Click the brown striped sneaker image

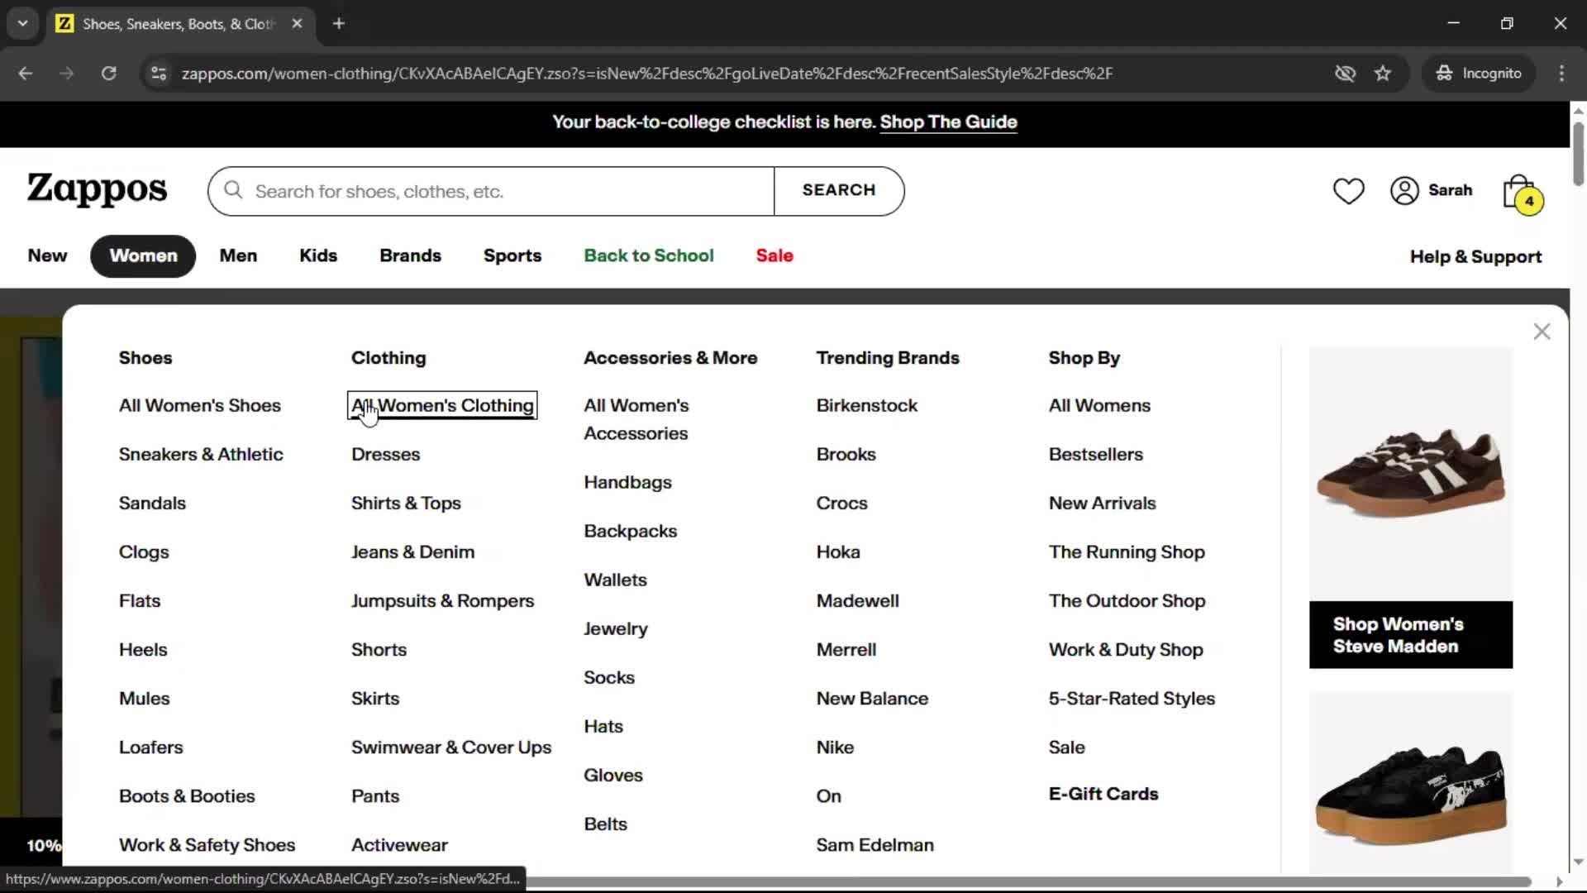(x=1411, y=473)
